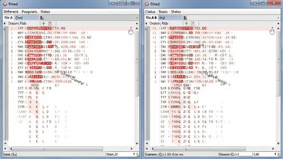The width and height of the screenshot is (283, 159).
Task: Click the right window horizontal scrollbar thumb
Action: [x=199, y=149]
